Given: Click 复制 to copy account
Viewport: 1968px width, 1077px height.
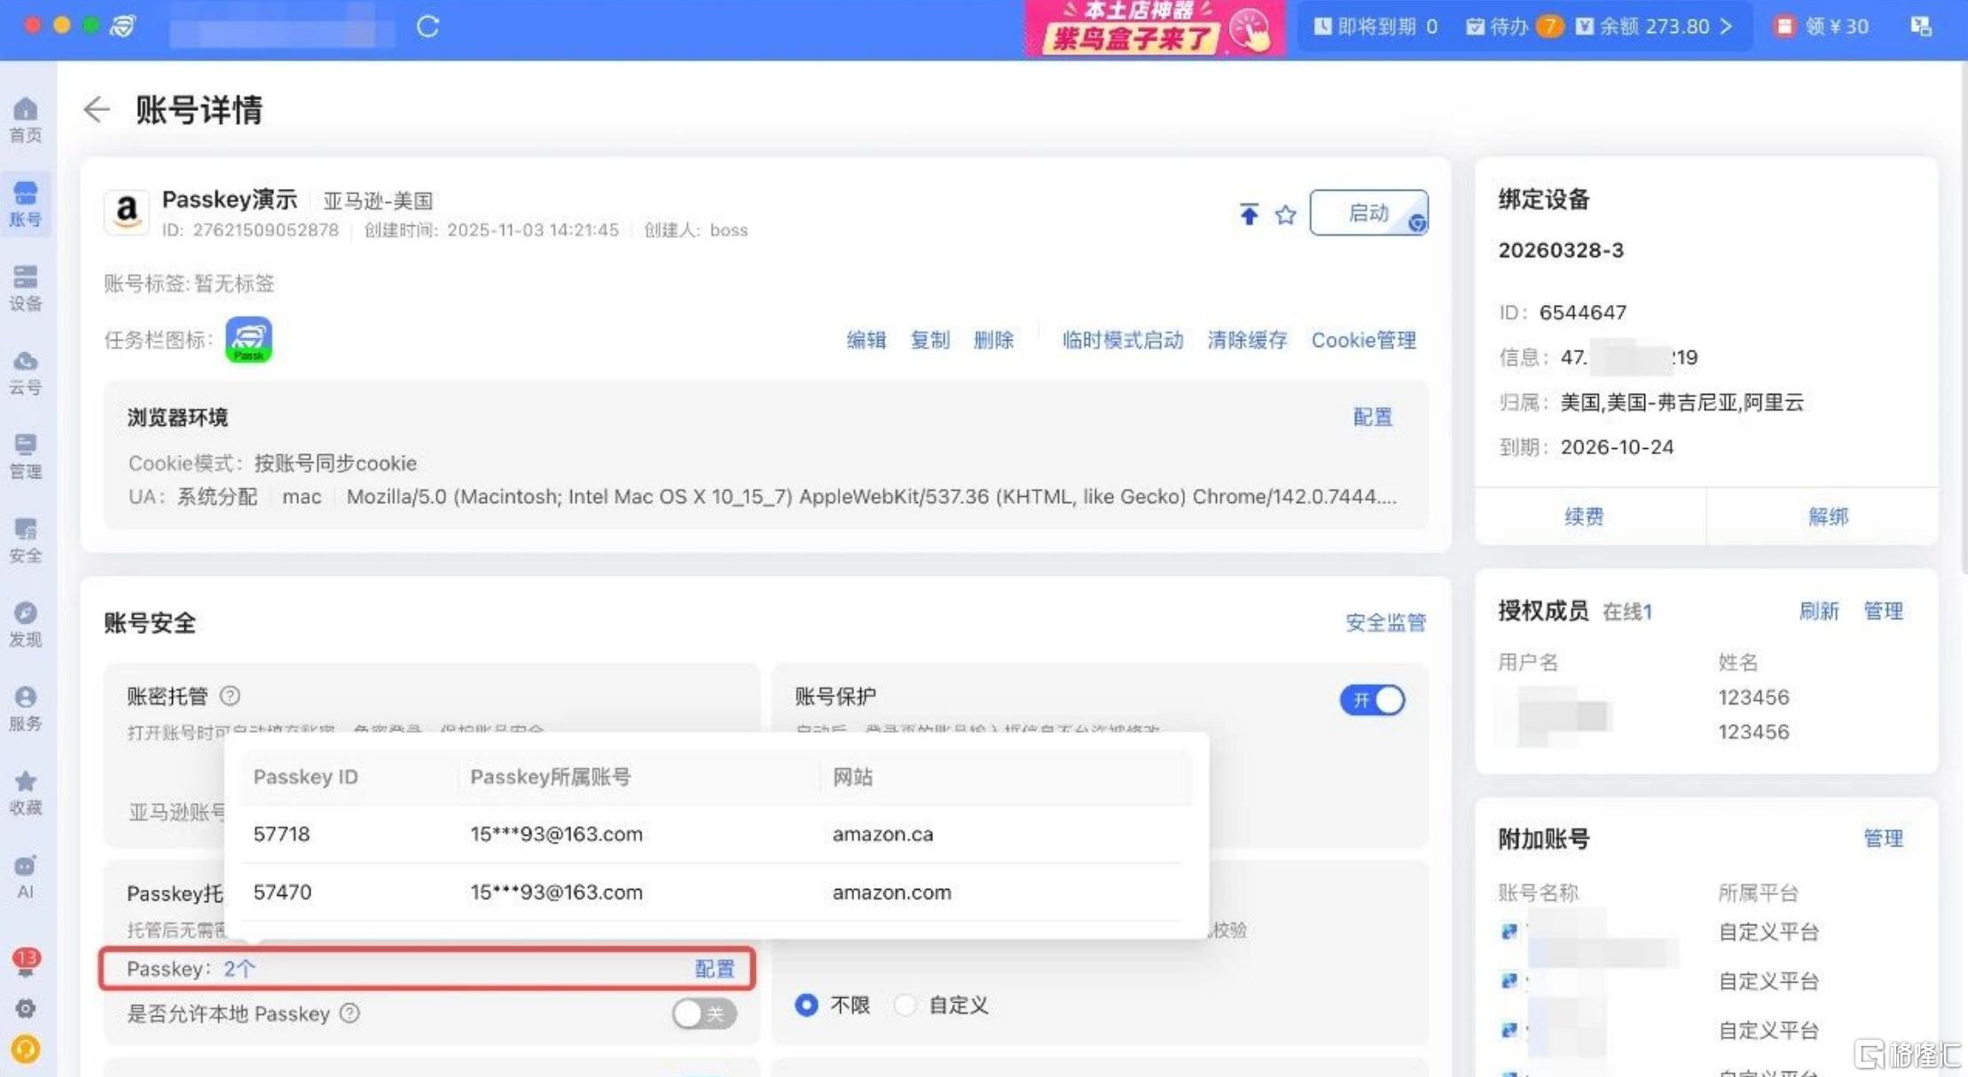Looking at the screenshot, I should tap(930, 340).
